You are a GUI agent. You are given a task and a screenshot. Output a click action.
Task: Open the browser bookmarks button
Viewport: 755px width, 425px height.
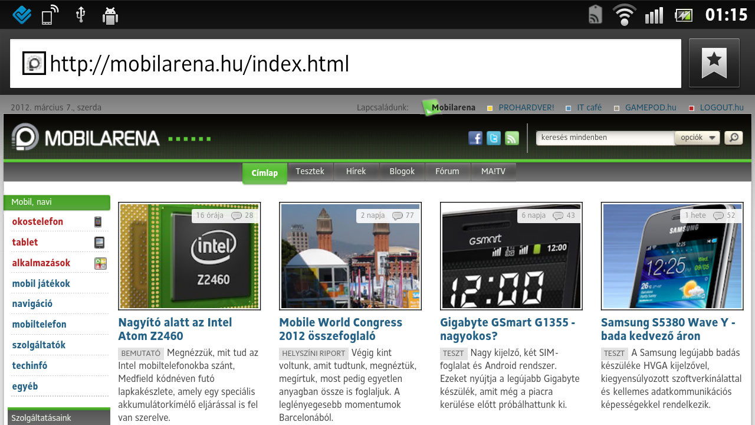tap(714, 63)
